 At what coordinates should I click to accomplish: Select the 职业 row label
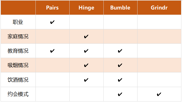(18, 22)
